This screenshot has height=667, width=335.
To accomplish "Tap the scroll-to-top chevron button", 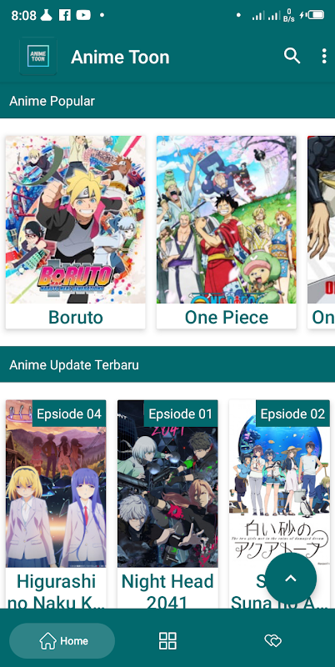I will pyautogui.click(x=291, y=578).
